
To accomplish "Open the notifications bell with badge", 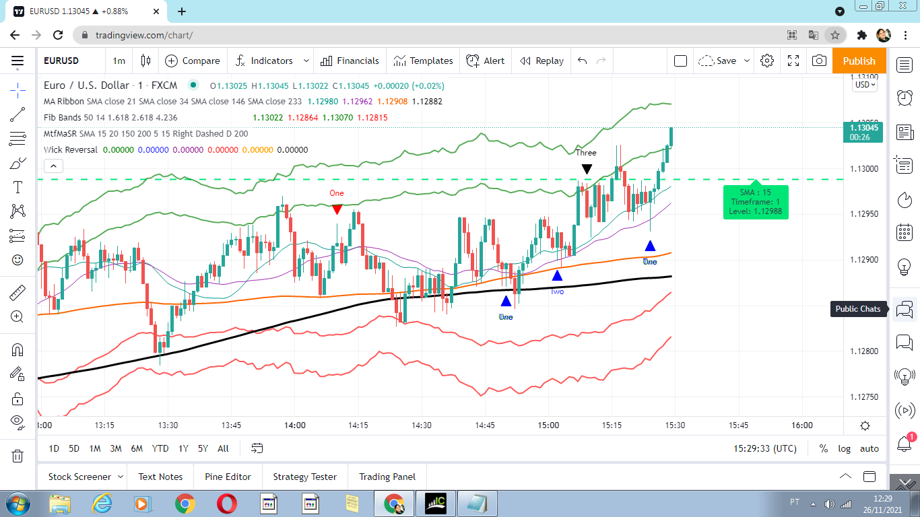I will [905, 443].
